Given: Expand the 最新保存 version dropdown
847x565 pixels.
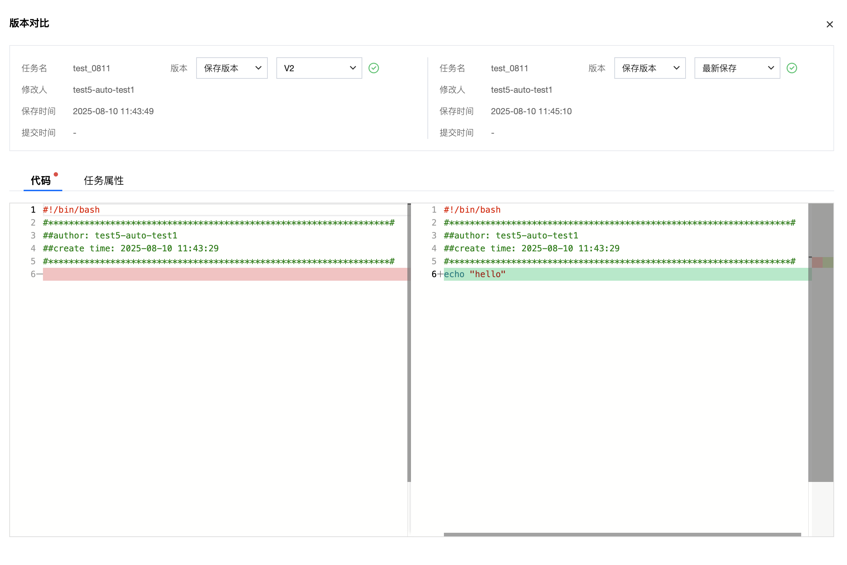Looking at the screenshot, I should [x=737, y=68].
